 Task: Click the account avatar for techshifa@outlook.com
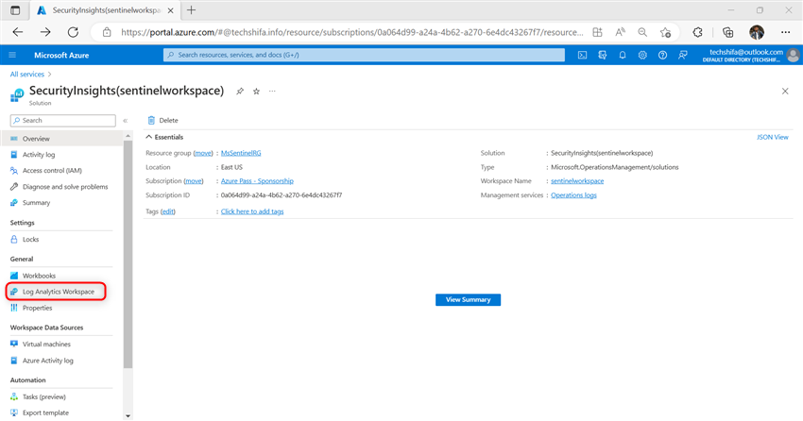click(794, 55)
